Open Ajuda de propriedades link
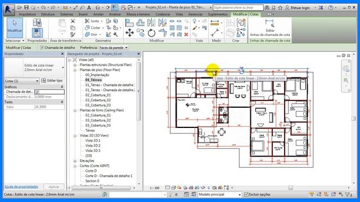Viewport: 360px width, 202px height. pos(21,187)
